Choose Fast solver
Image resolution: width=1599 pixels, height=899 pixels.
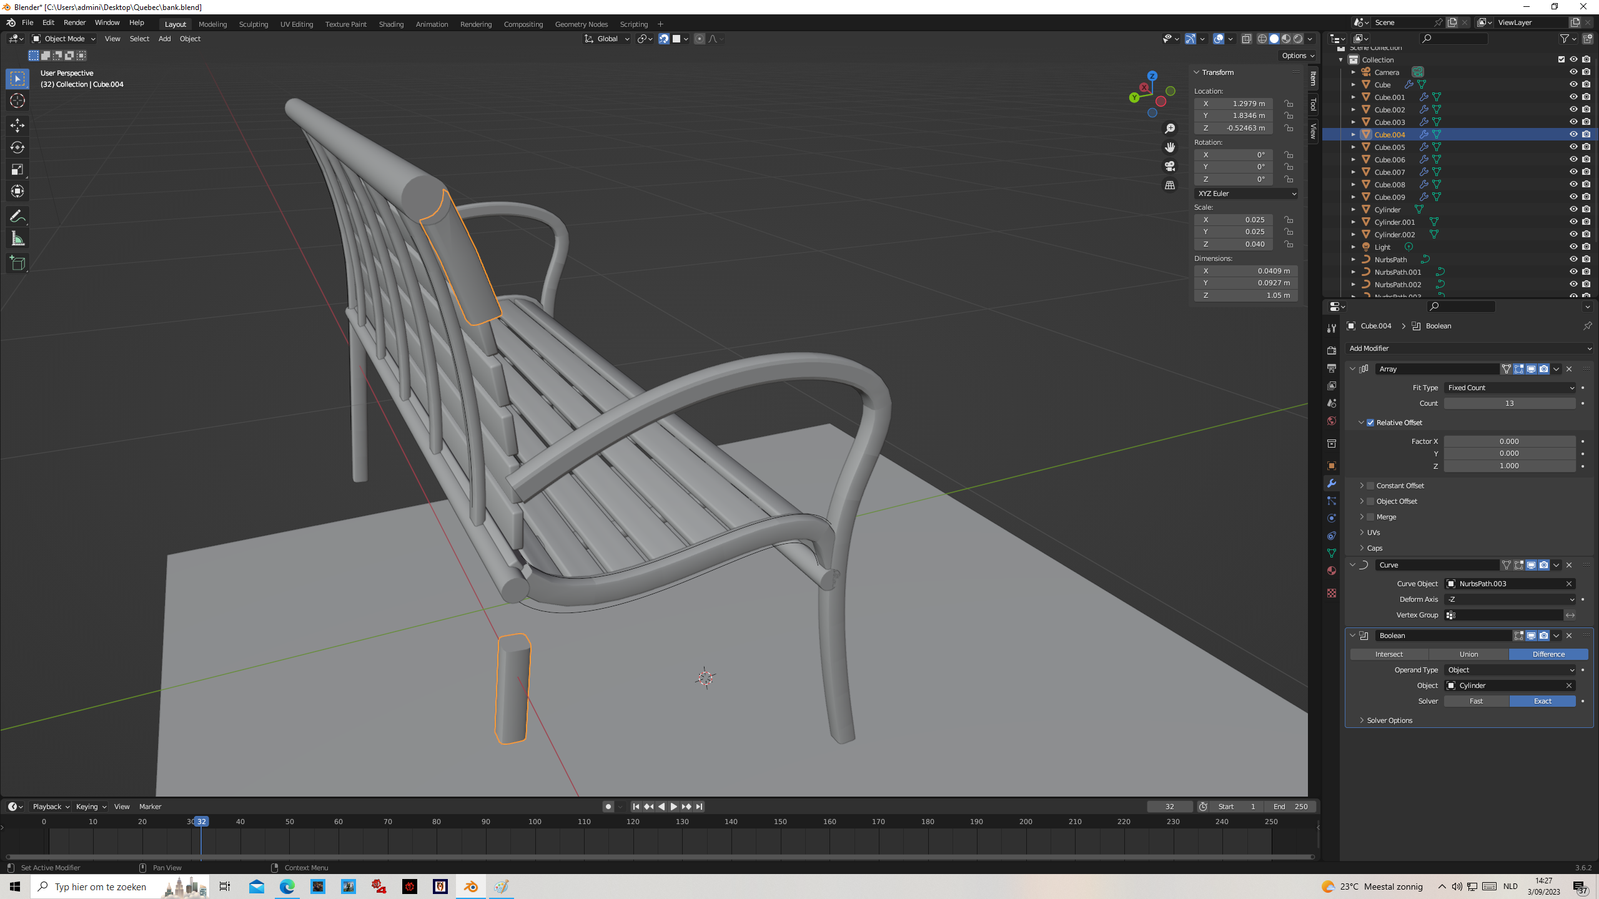[x=1476, y=701]
